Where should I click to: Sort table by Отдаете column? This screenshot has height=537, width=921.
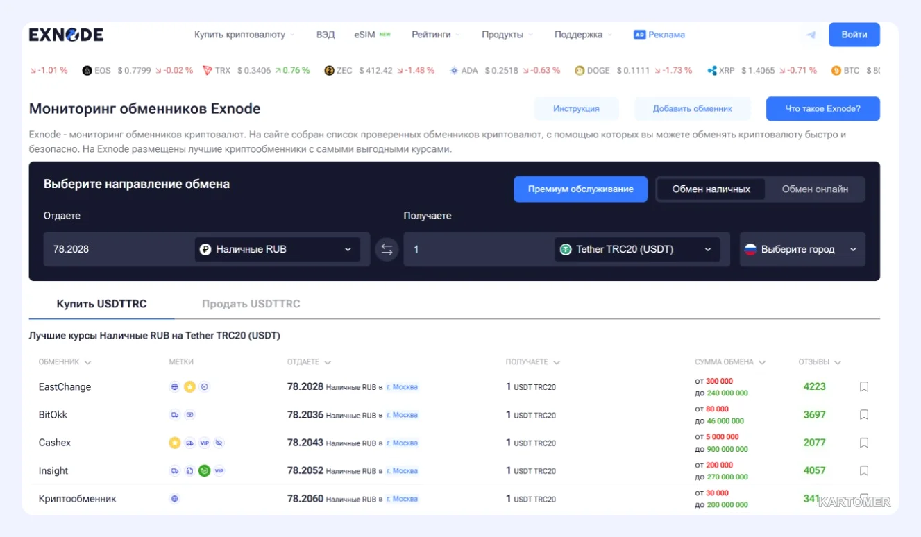tap(309, 362)
